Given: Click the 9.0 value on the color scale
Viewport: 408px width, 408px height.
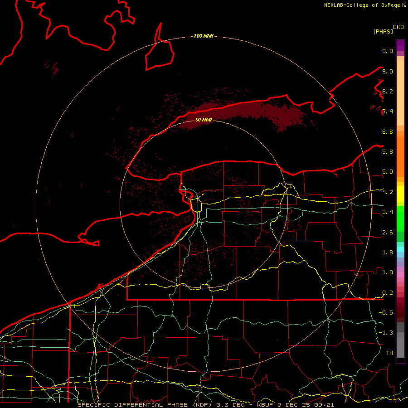Looking at the screenshot, I should 388,71.
